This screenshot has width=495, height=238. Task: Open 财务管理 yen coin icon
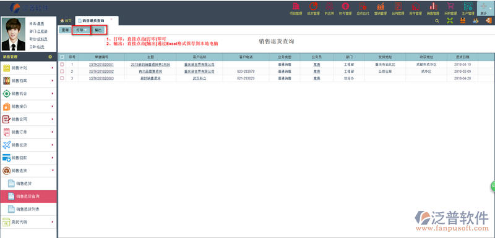tap(345, 6)
